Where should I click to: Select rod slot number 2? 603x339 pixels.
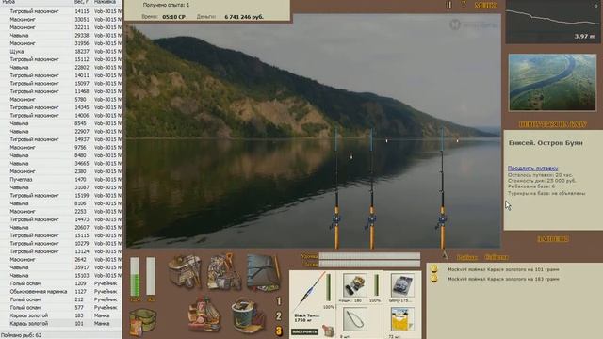(279, 316)
